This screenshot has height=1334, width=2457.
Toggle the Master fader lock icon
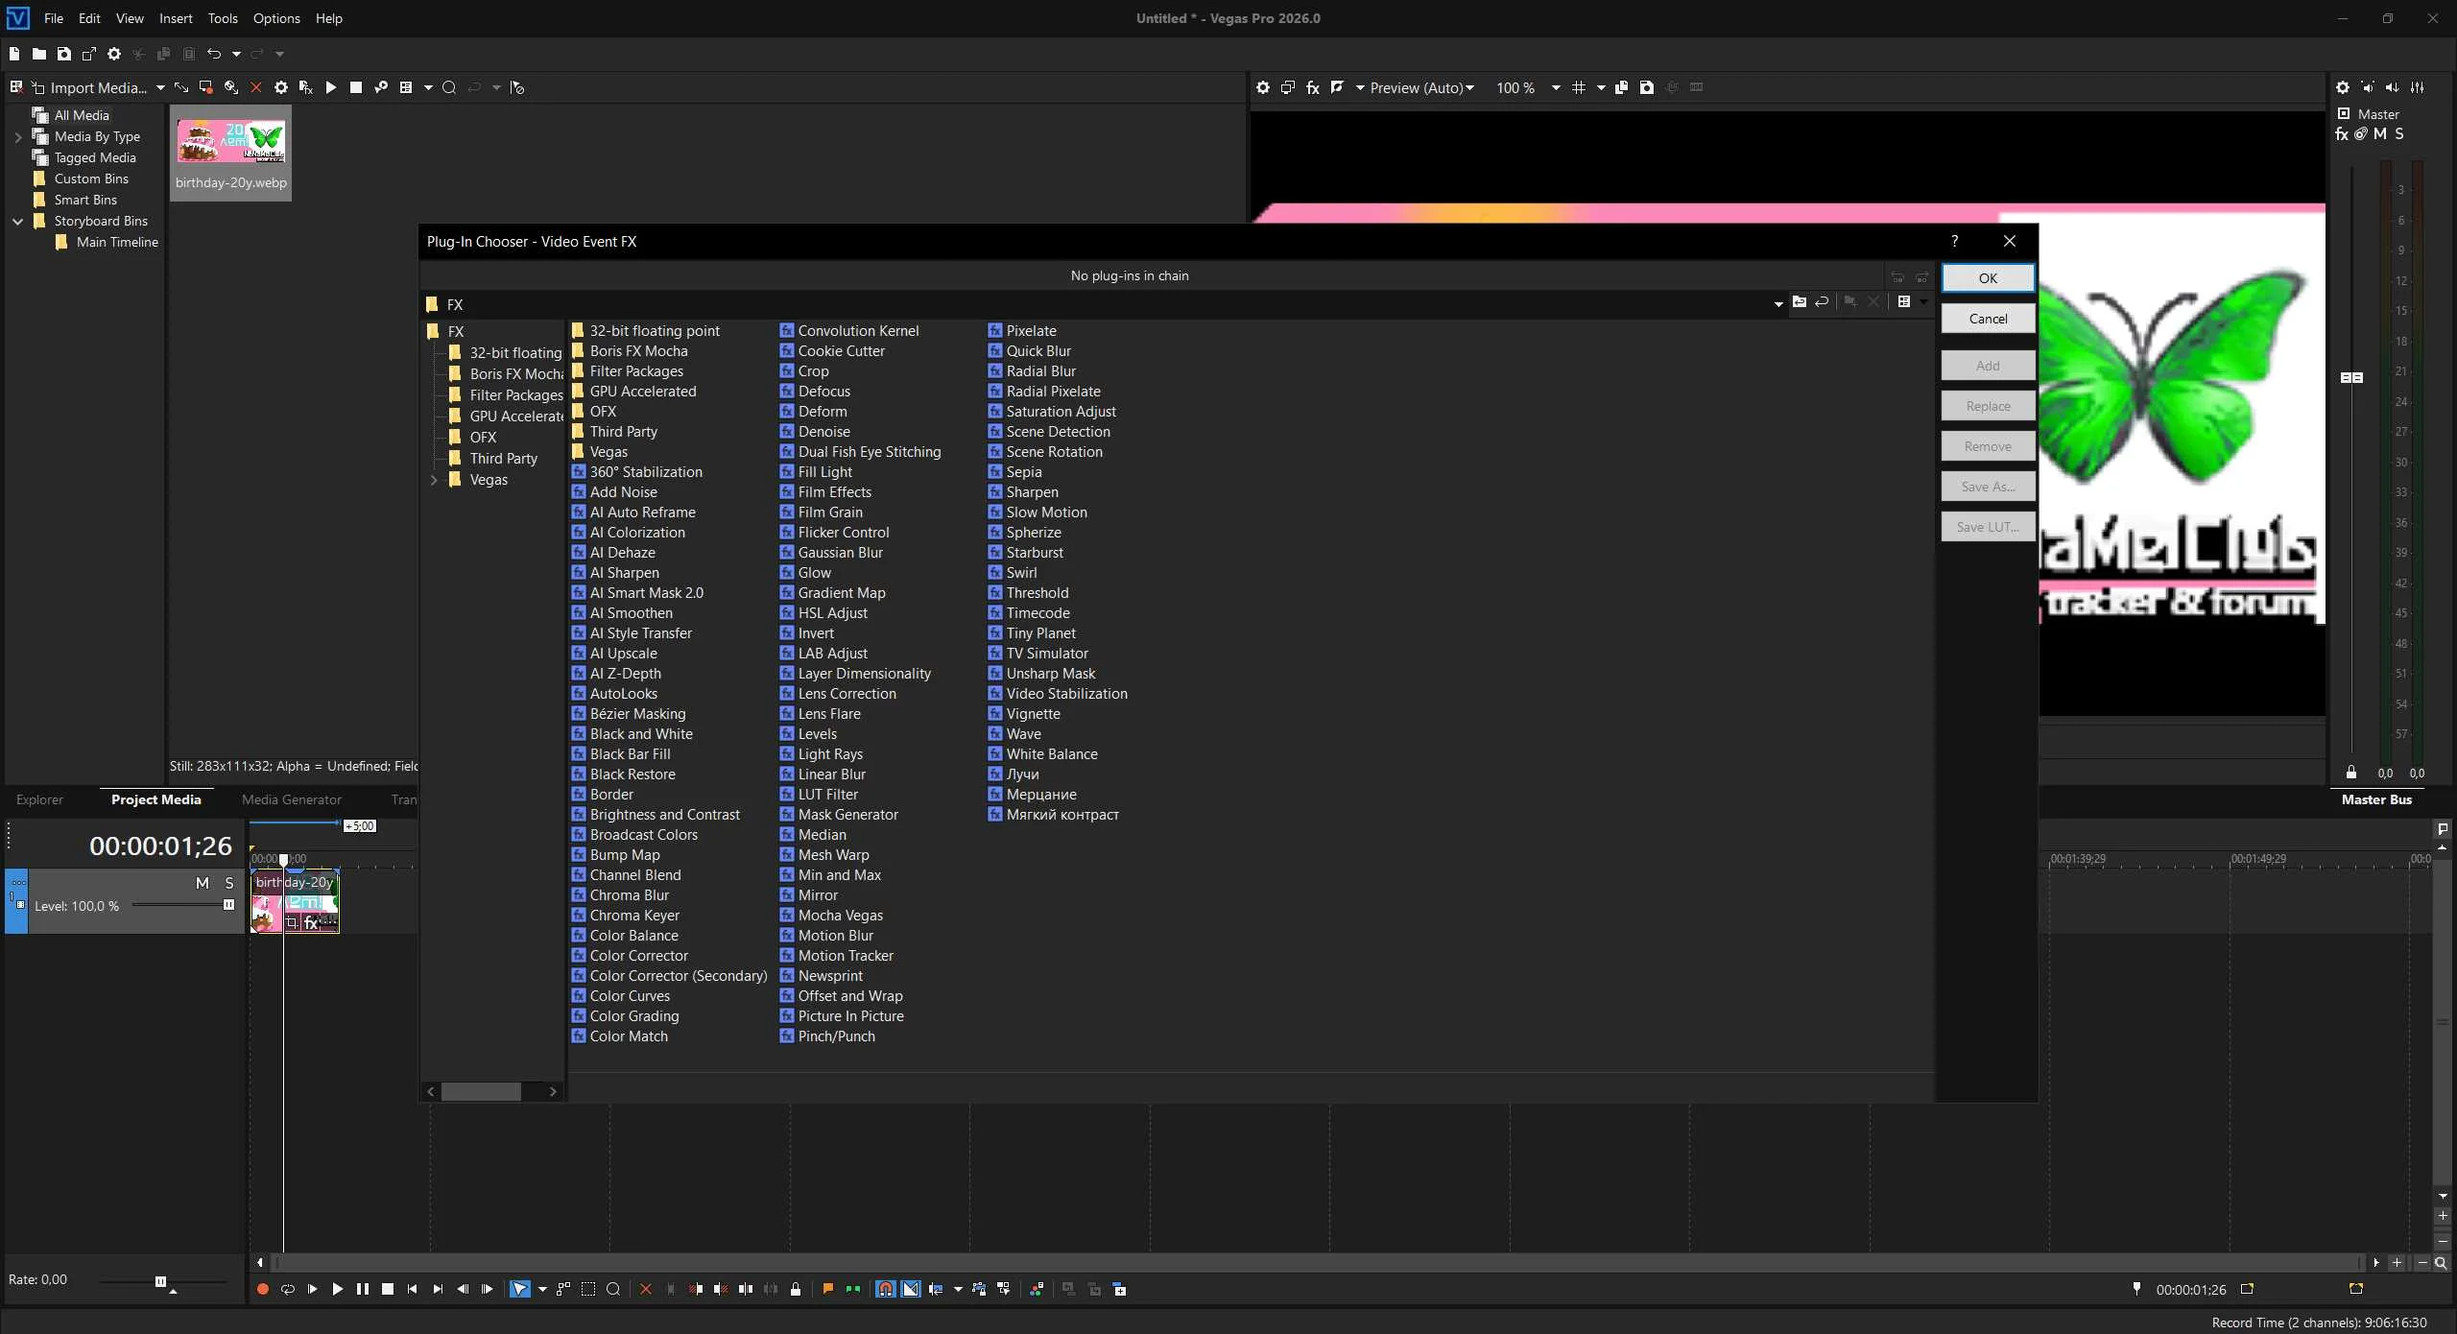pyautogui.click(x=2351, y=773)
